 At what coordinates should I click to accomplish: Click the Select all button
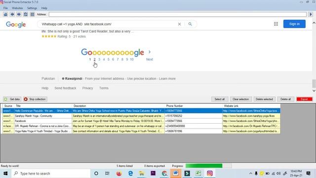(219, 99)
